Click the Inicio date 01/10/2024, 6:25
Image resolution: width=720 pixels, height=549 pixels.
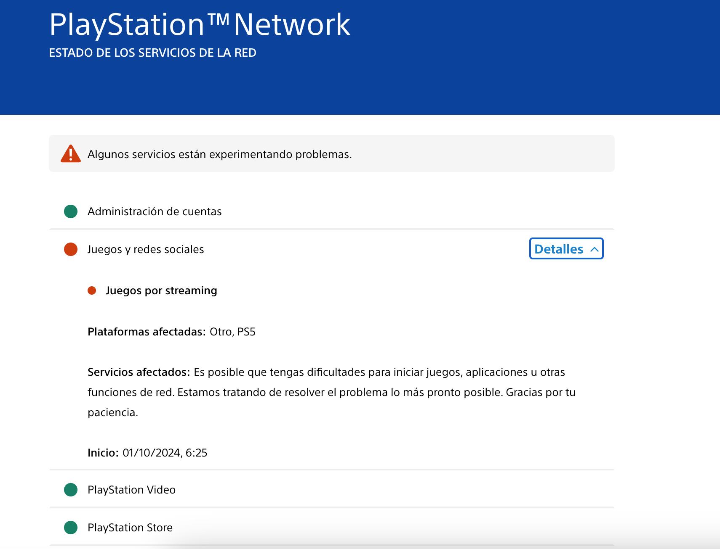(165, 453)
